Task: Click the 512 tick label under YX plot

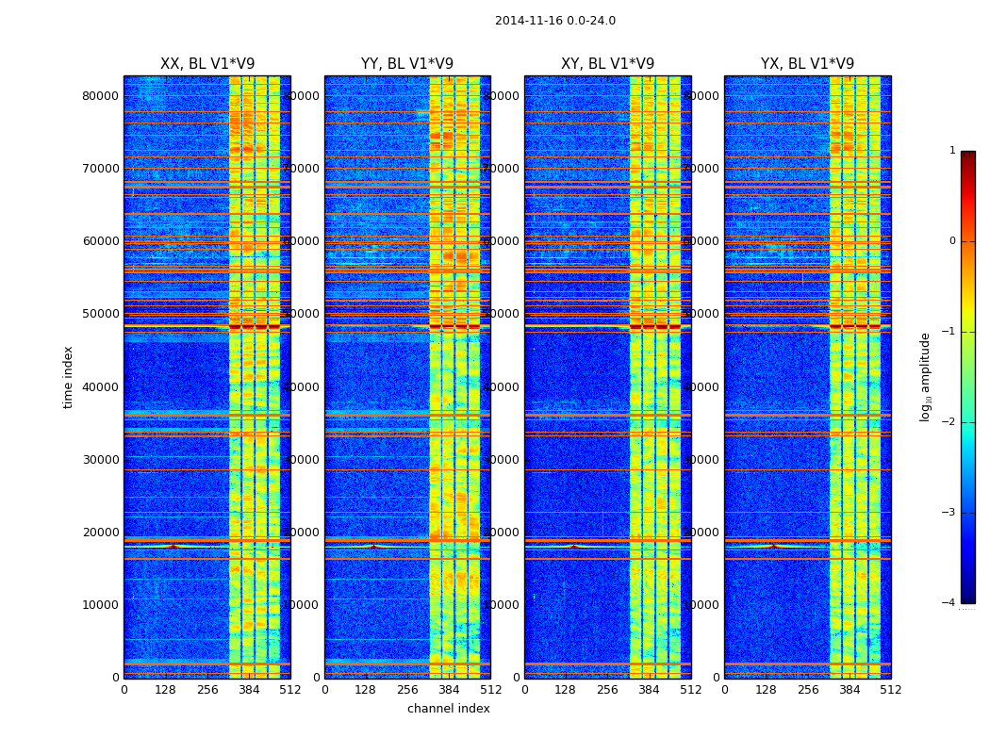Action: pyautogui.click(x=891, y=690)
